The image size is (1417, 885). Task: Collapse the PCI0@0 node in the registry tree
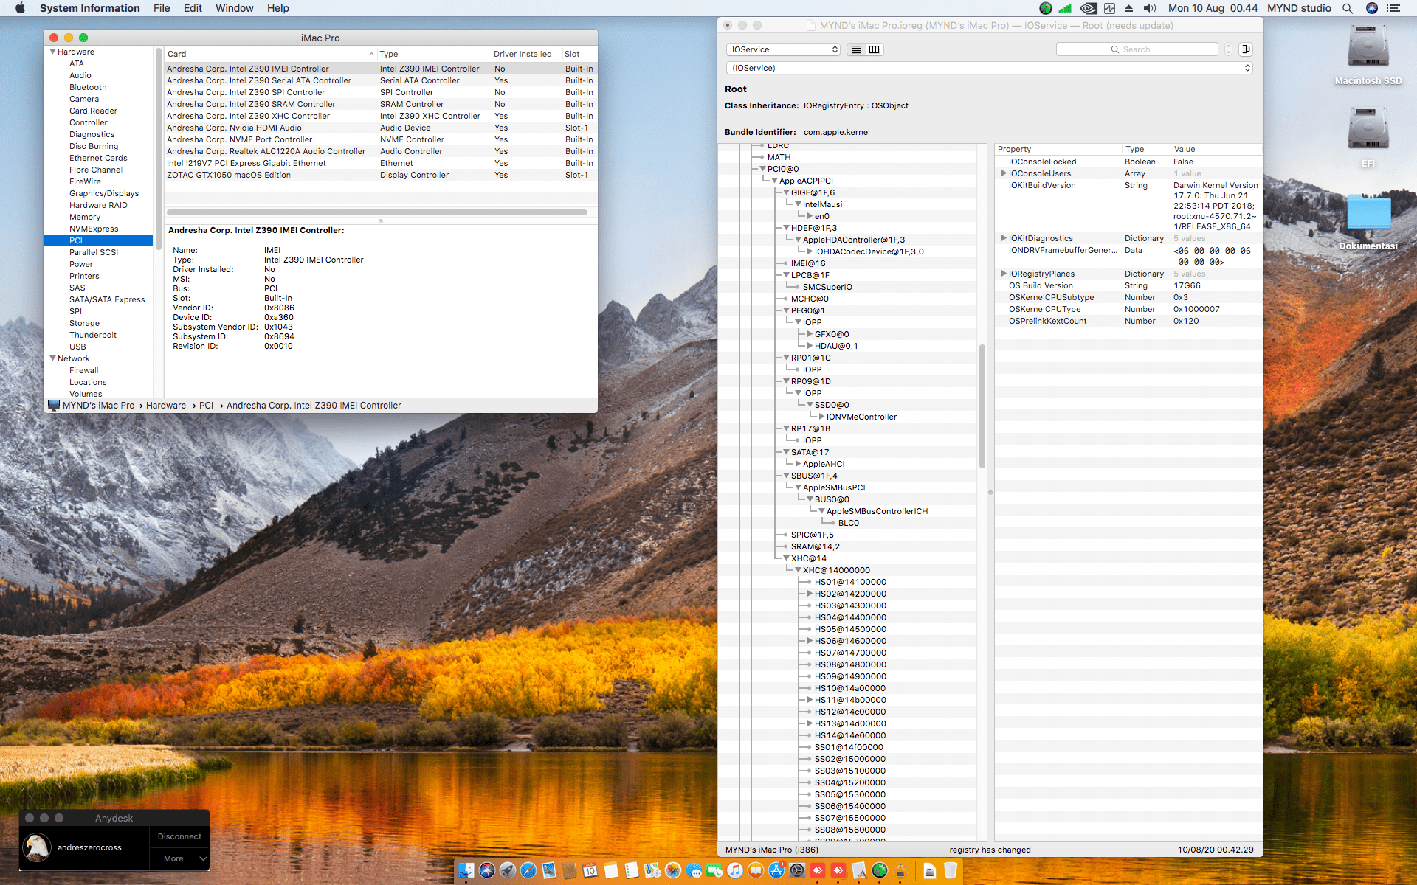point(762,169)
